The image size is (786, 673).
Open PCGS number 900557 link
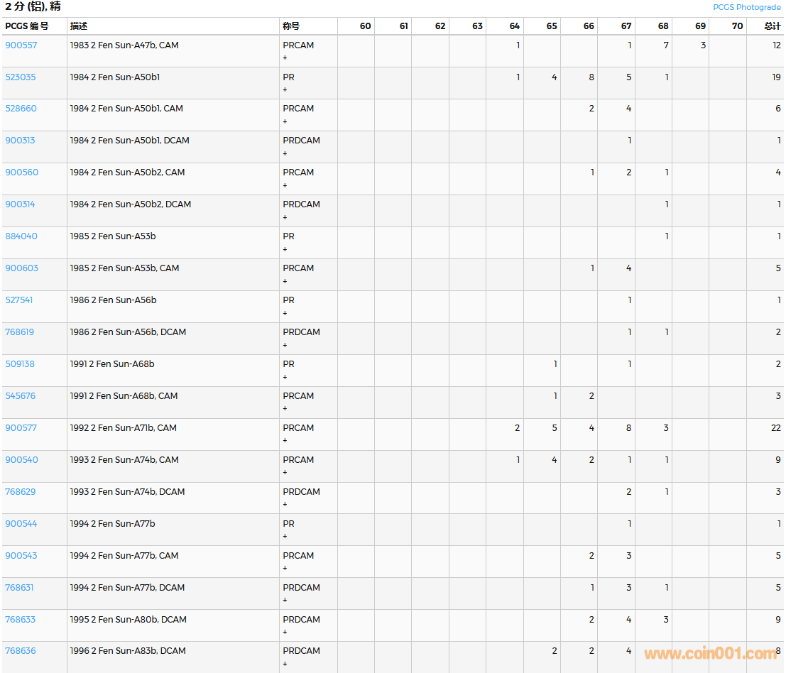click(21, 45)
